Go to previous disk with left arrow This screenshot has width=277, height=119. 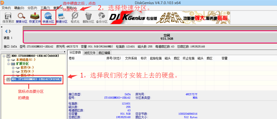[x=6, y=31]
